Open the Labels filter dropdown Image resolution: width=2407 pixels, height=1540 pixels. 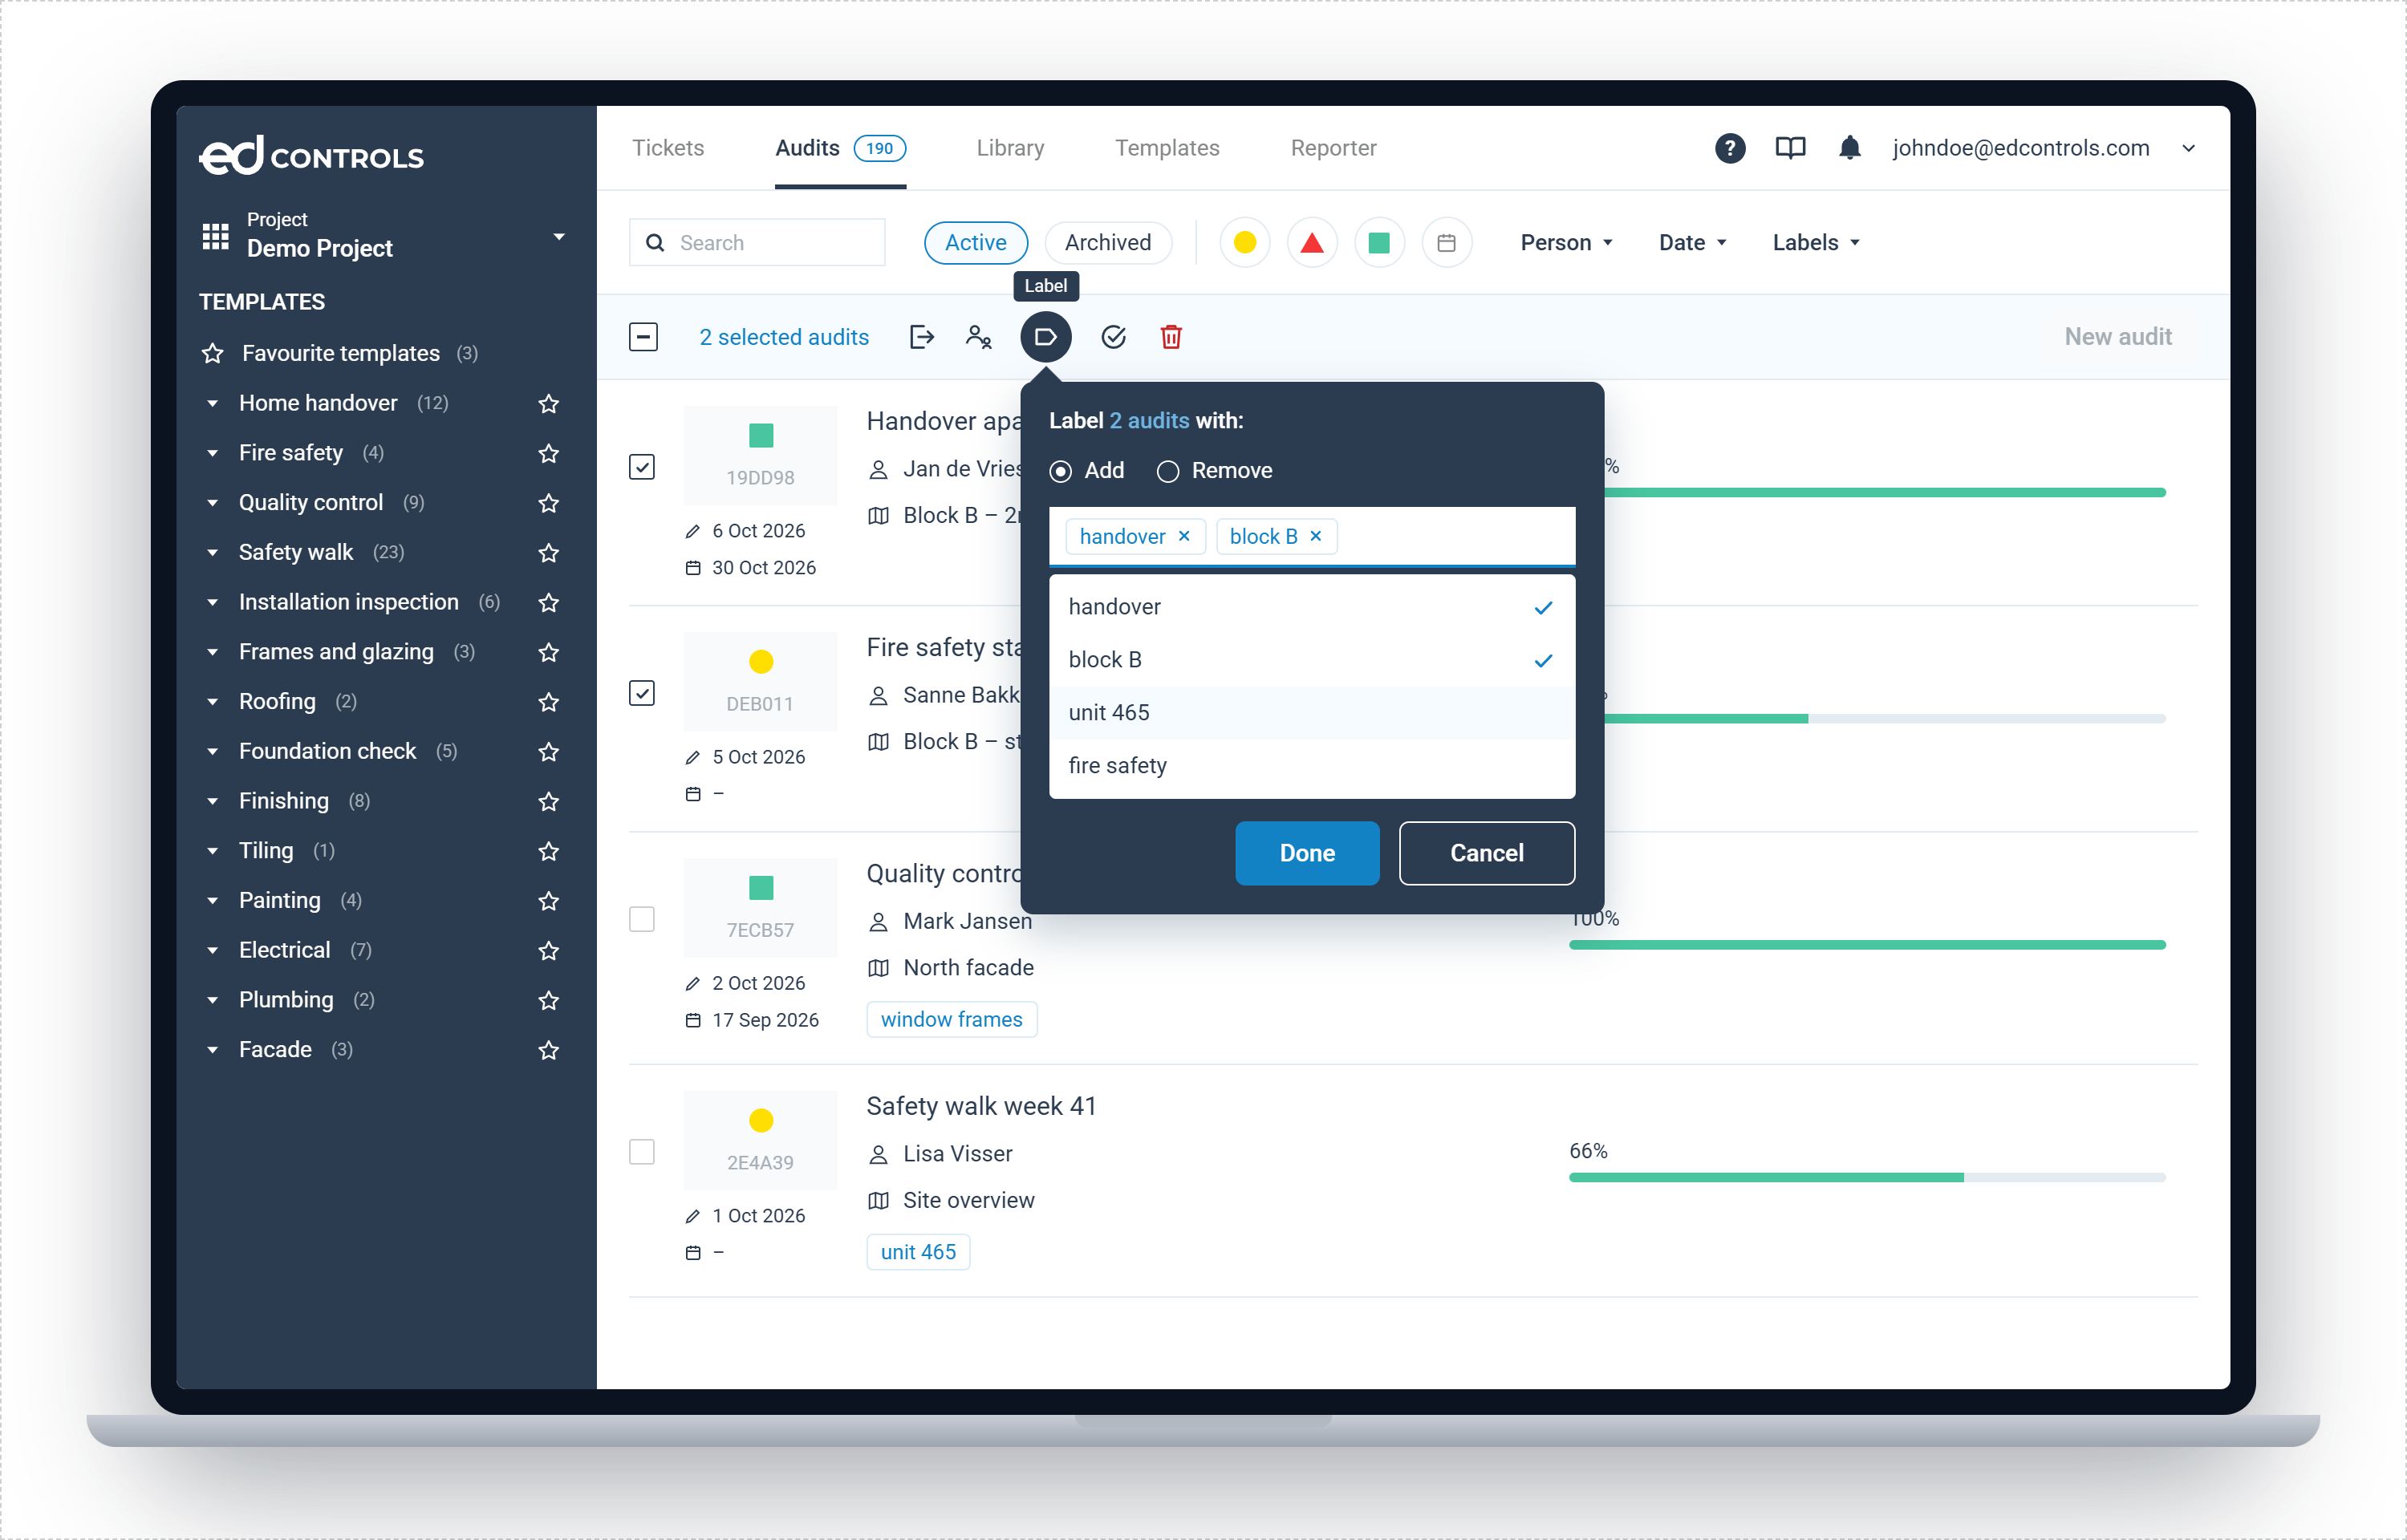tap(1816, 243)
